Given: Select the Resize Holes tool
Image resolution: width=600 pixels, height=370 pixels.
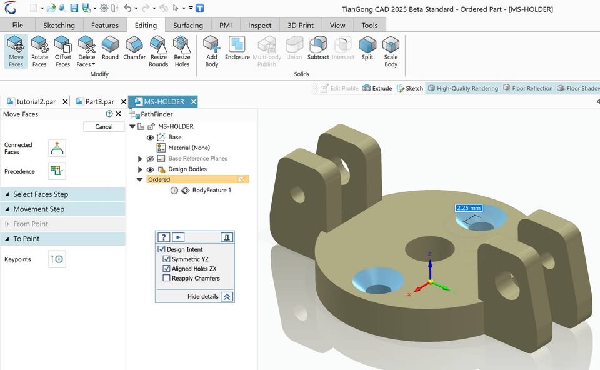Looking at the screenshot, I should pos(182,51).
